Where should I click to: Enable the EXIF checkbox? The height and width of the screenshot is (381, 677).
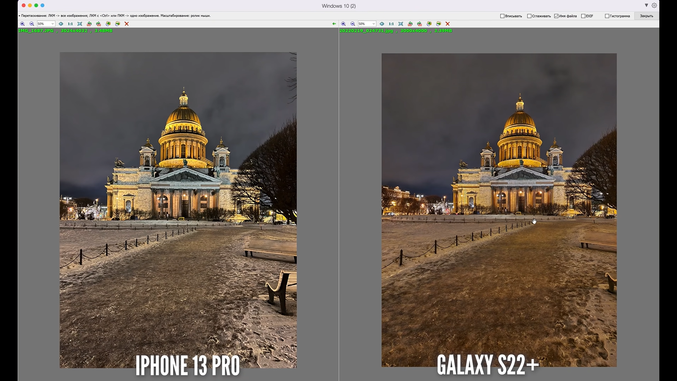tap(583, 16)
